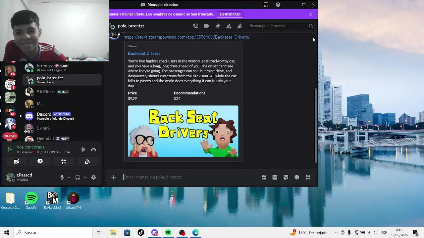The width and height of the screenshot is (424, 238).
Task: Open the Windows notification center
Action: point(415,233)
